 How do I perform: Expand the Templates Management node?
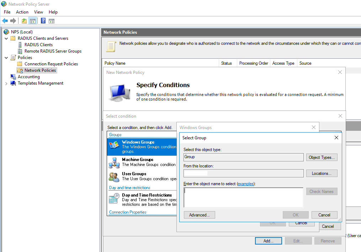click(6, 83)
